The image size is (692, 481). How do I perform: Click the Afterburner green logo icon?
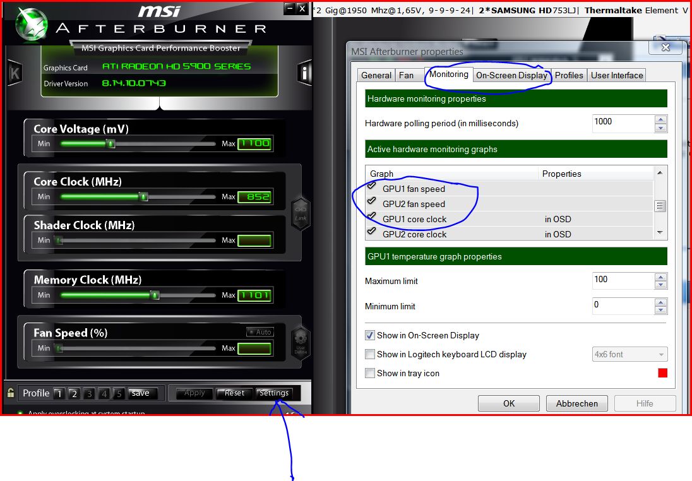pos(31,25)
